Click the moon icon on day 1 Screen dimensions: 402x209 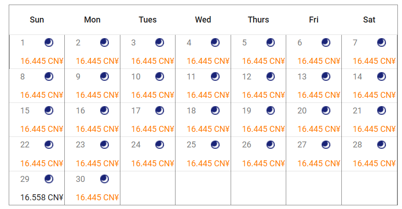pyautogui.click(x=49, y=43)
